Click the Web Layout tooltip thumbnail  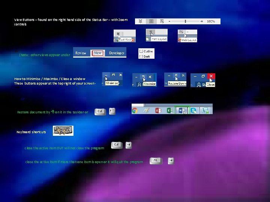point(187,36)
